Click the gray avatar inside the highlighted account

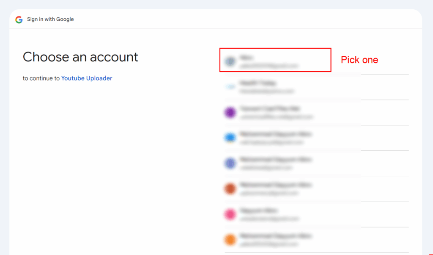[230, 60]
